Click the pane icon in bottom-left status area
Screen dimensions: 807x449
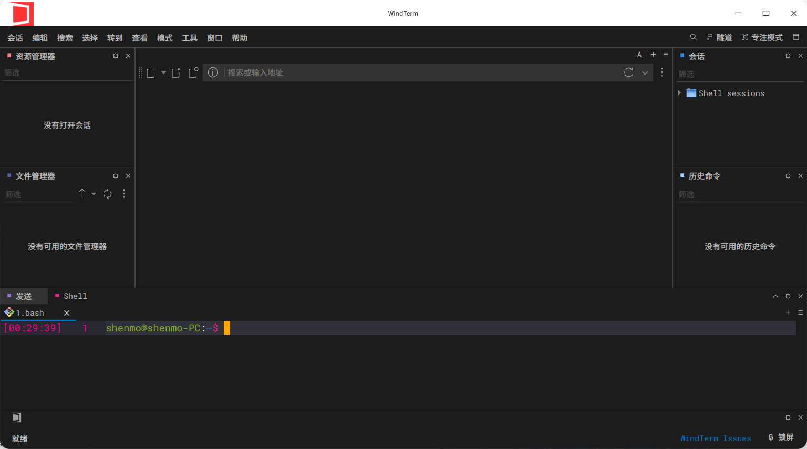(17, 417)
